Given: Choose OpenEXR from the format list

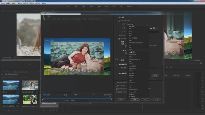Looking at the screenshot, I should tap(131, 76).
